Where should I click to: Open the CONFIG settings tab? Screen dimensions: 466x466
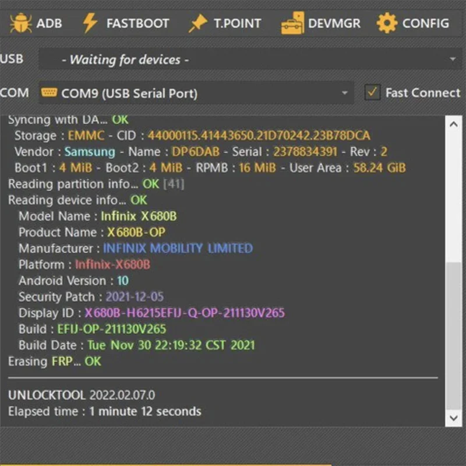coord(413,23)
